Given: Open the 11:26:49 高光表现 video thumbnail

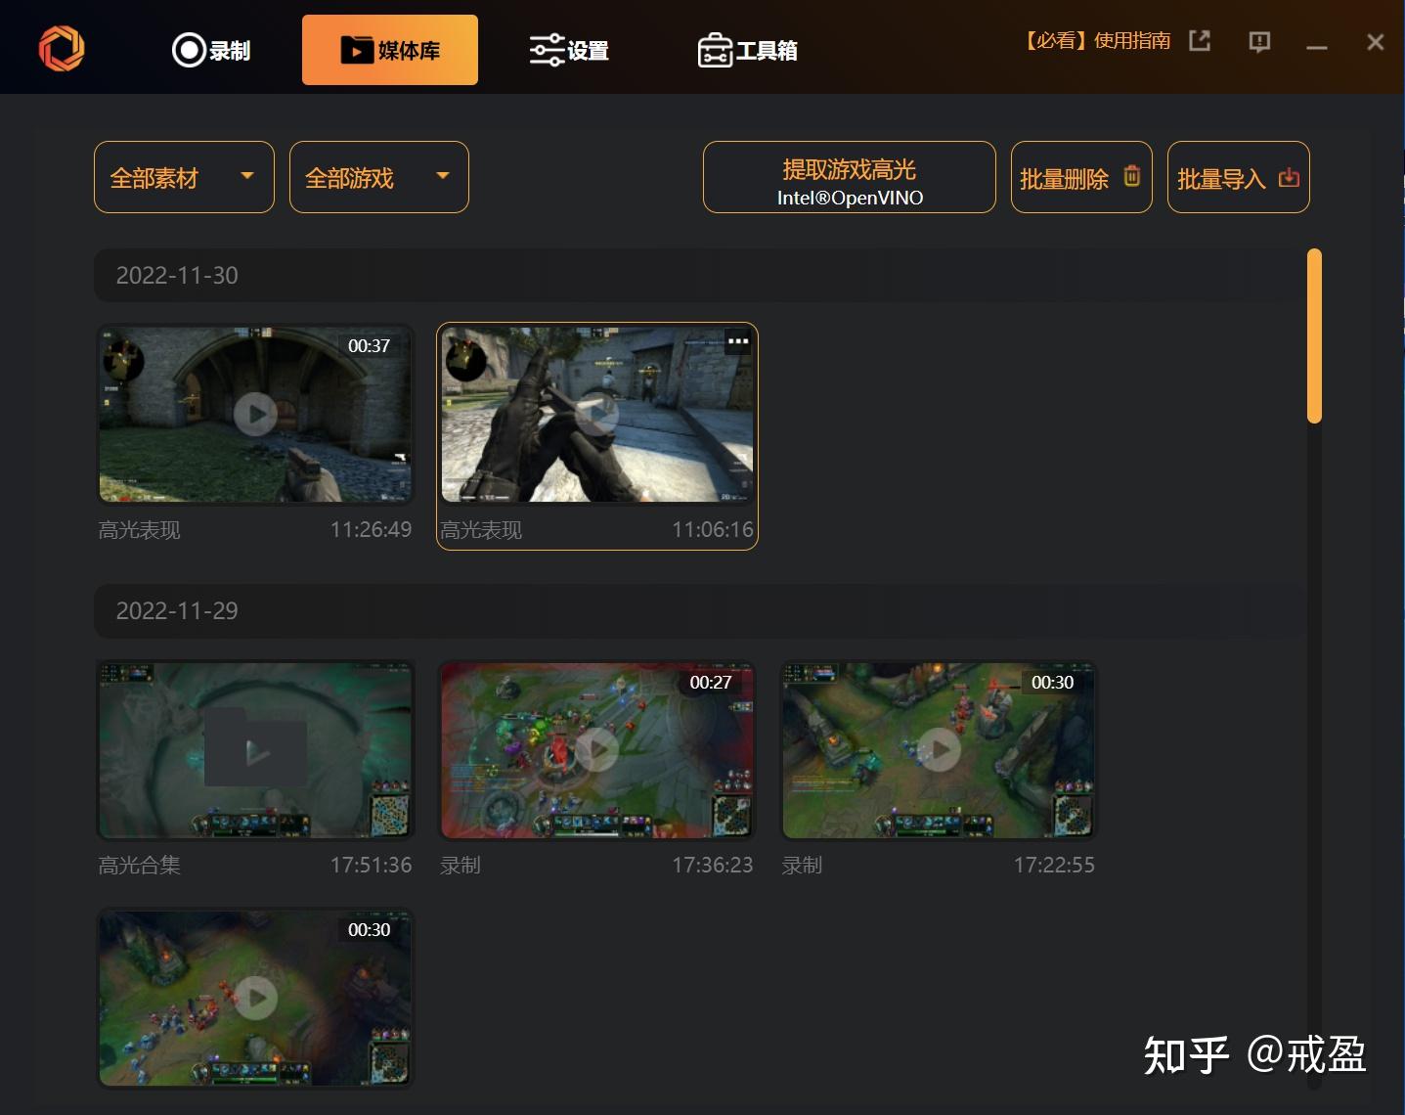Looking at the screenshot, I should tap(255, 415).
